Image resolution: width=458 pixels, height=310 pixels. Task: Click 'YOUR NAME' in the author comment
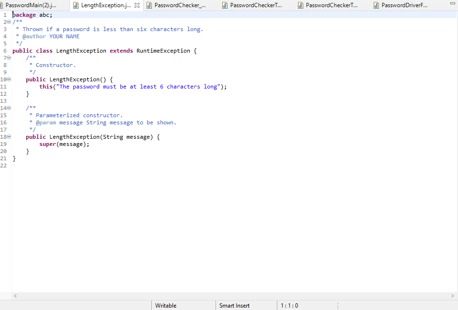tap(64, 36)
